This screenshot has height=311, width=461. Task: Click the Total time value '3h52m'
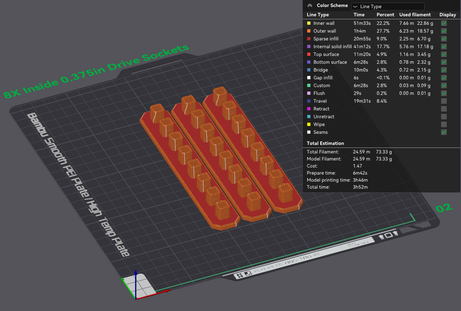tap(360, 187)
